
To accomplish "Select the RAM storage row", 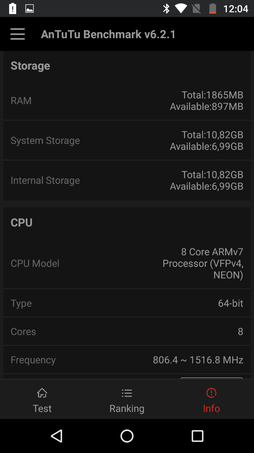I will pos(127,101).
